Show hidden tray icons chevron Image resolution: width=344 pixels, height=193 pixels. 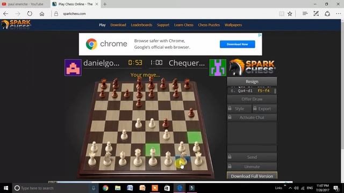pyautogui.click(x=290, y=188)
